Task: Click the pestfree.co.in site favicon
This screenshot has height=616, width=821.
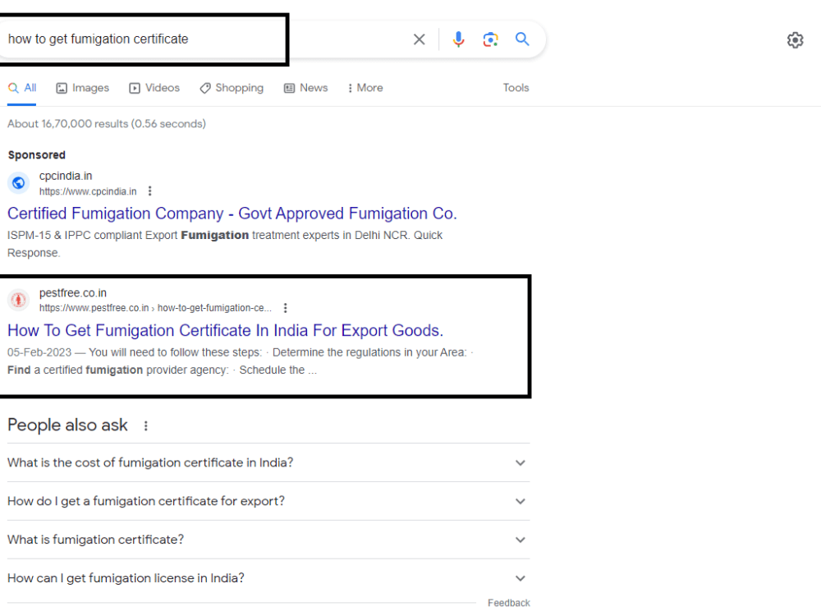Action: click(x=18, y=300)
